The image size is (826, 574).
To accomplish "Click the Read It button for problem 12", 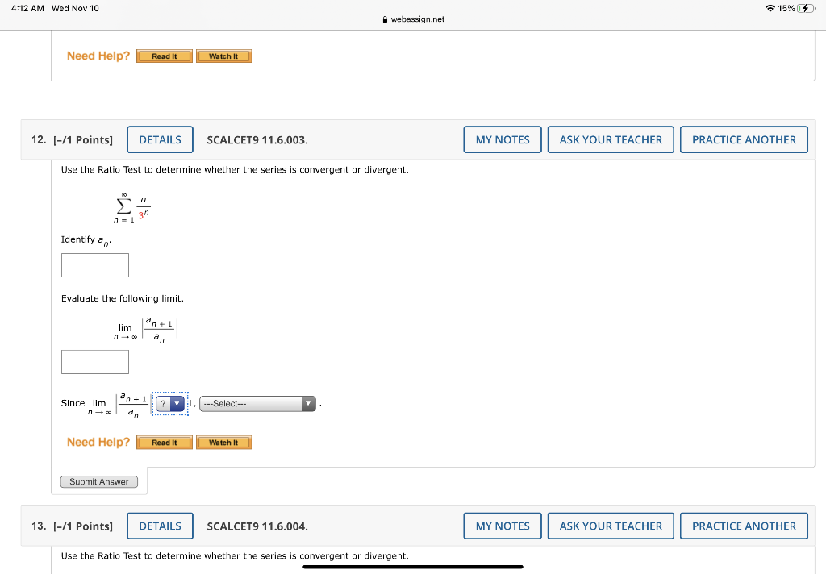I will (164, 442).
